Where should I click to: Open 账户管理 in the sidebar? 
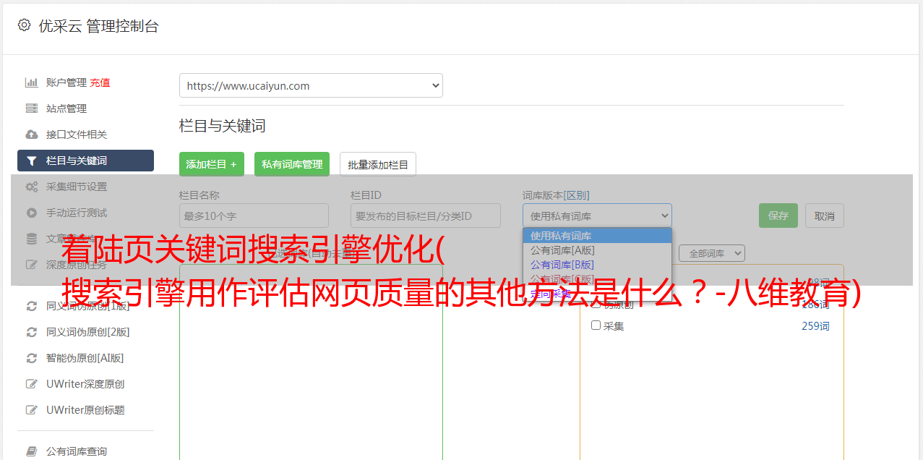point(66,82)
